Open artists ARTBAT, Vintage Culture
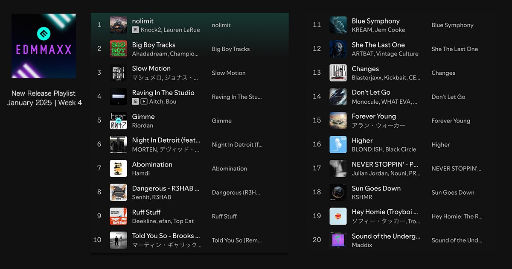The image size is (512, 269). pyautogui.click(x=385, y=54)
